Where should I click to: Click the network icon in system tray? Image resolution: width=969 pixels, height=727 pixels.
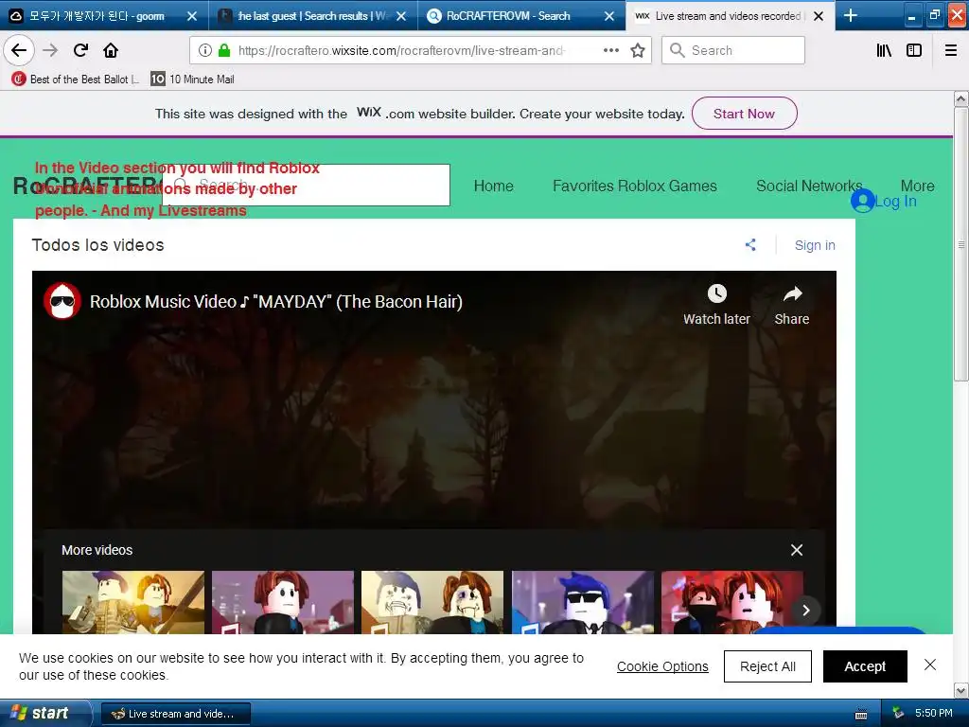[898, 713]
